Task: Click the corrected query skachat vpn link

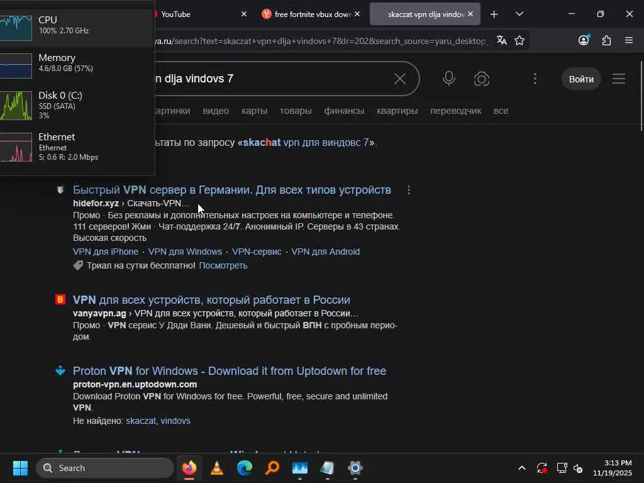Action: (306, 143)
